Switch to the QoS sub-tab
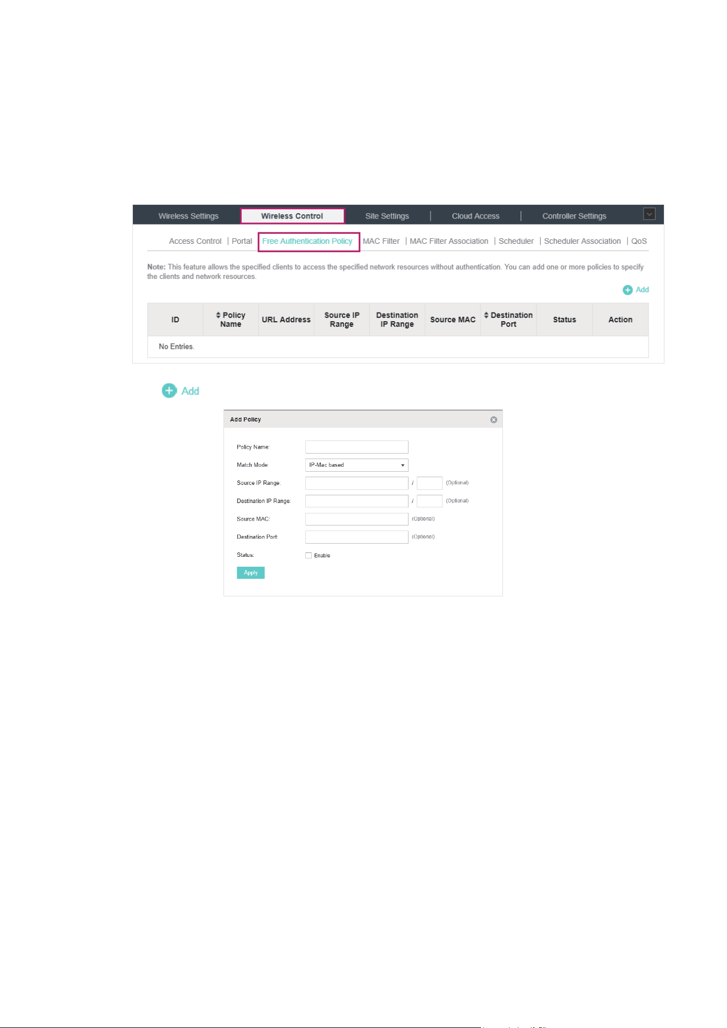This screenshot has height=1028, width=727. [x=639, y=241]
